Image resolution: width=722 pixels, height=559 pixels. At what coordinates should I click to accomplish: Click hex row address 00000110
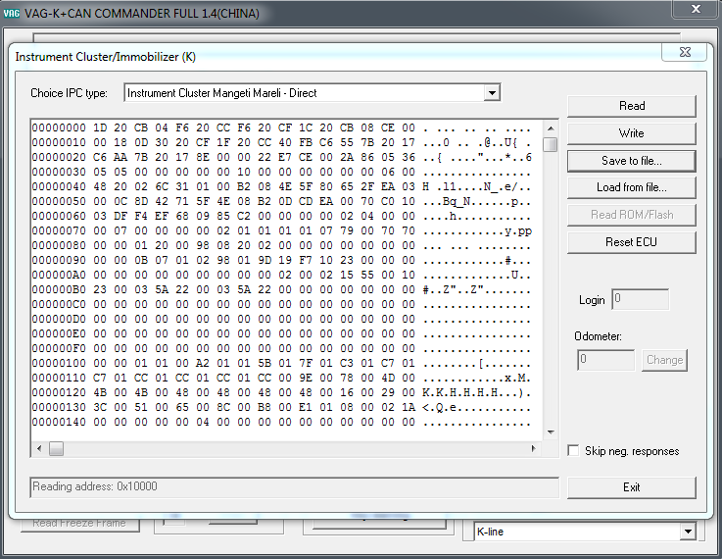(59, 379)
